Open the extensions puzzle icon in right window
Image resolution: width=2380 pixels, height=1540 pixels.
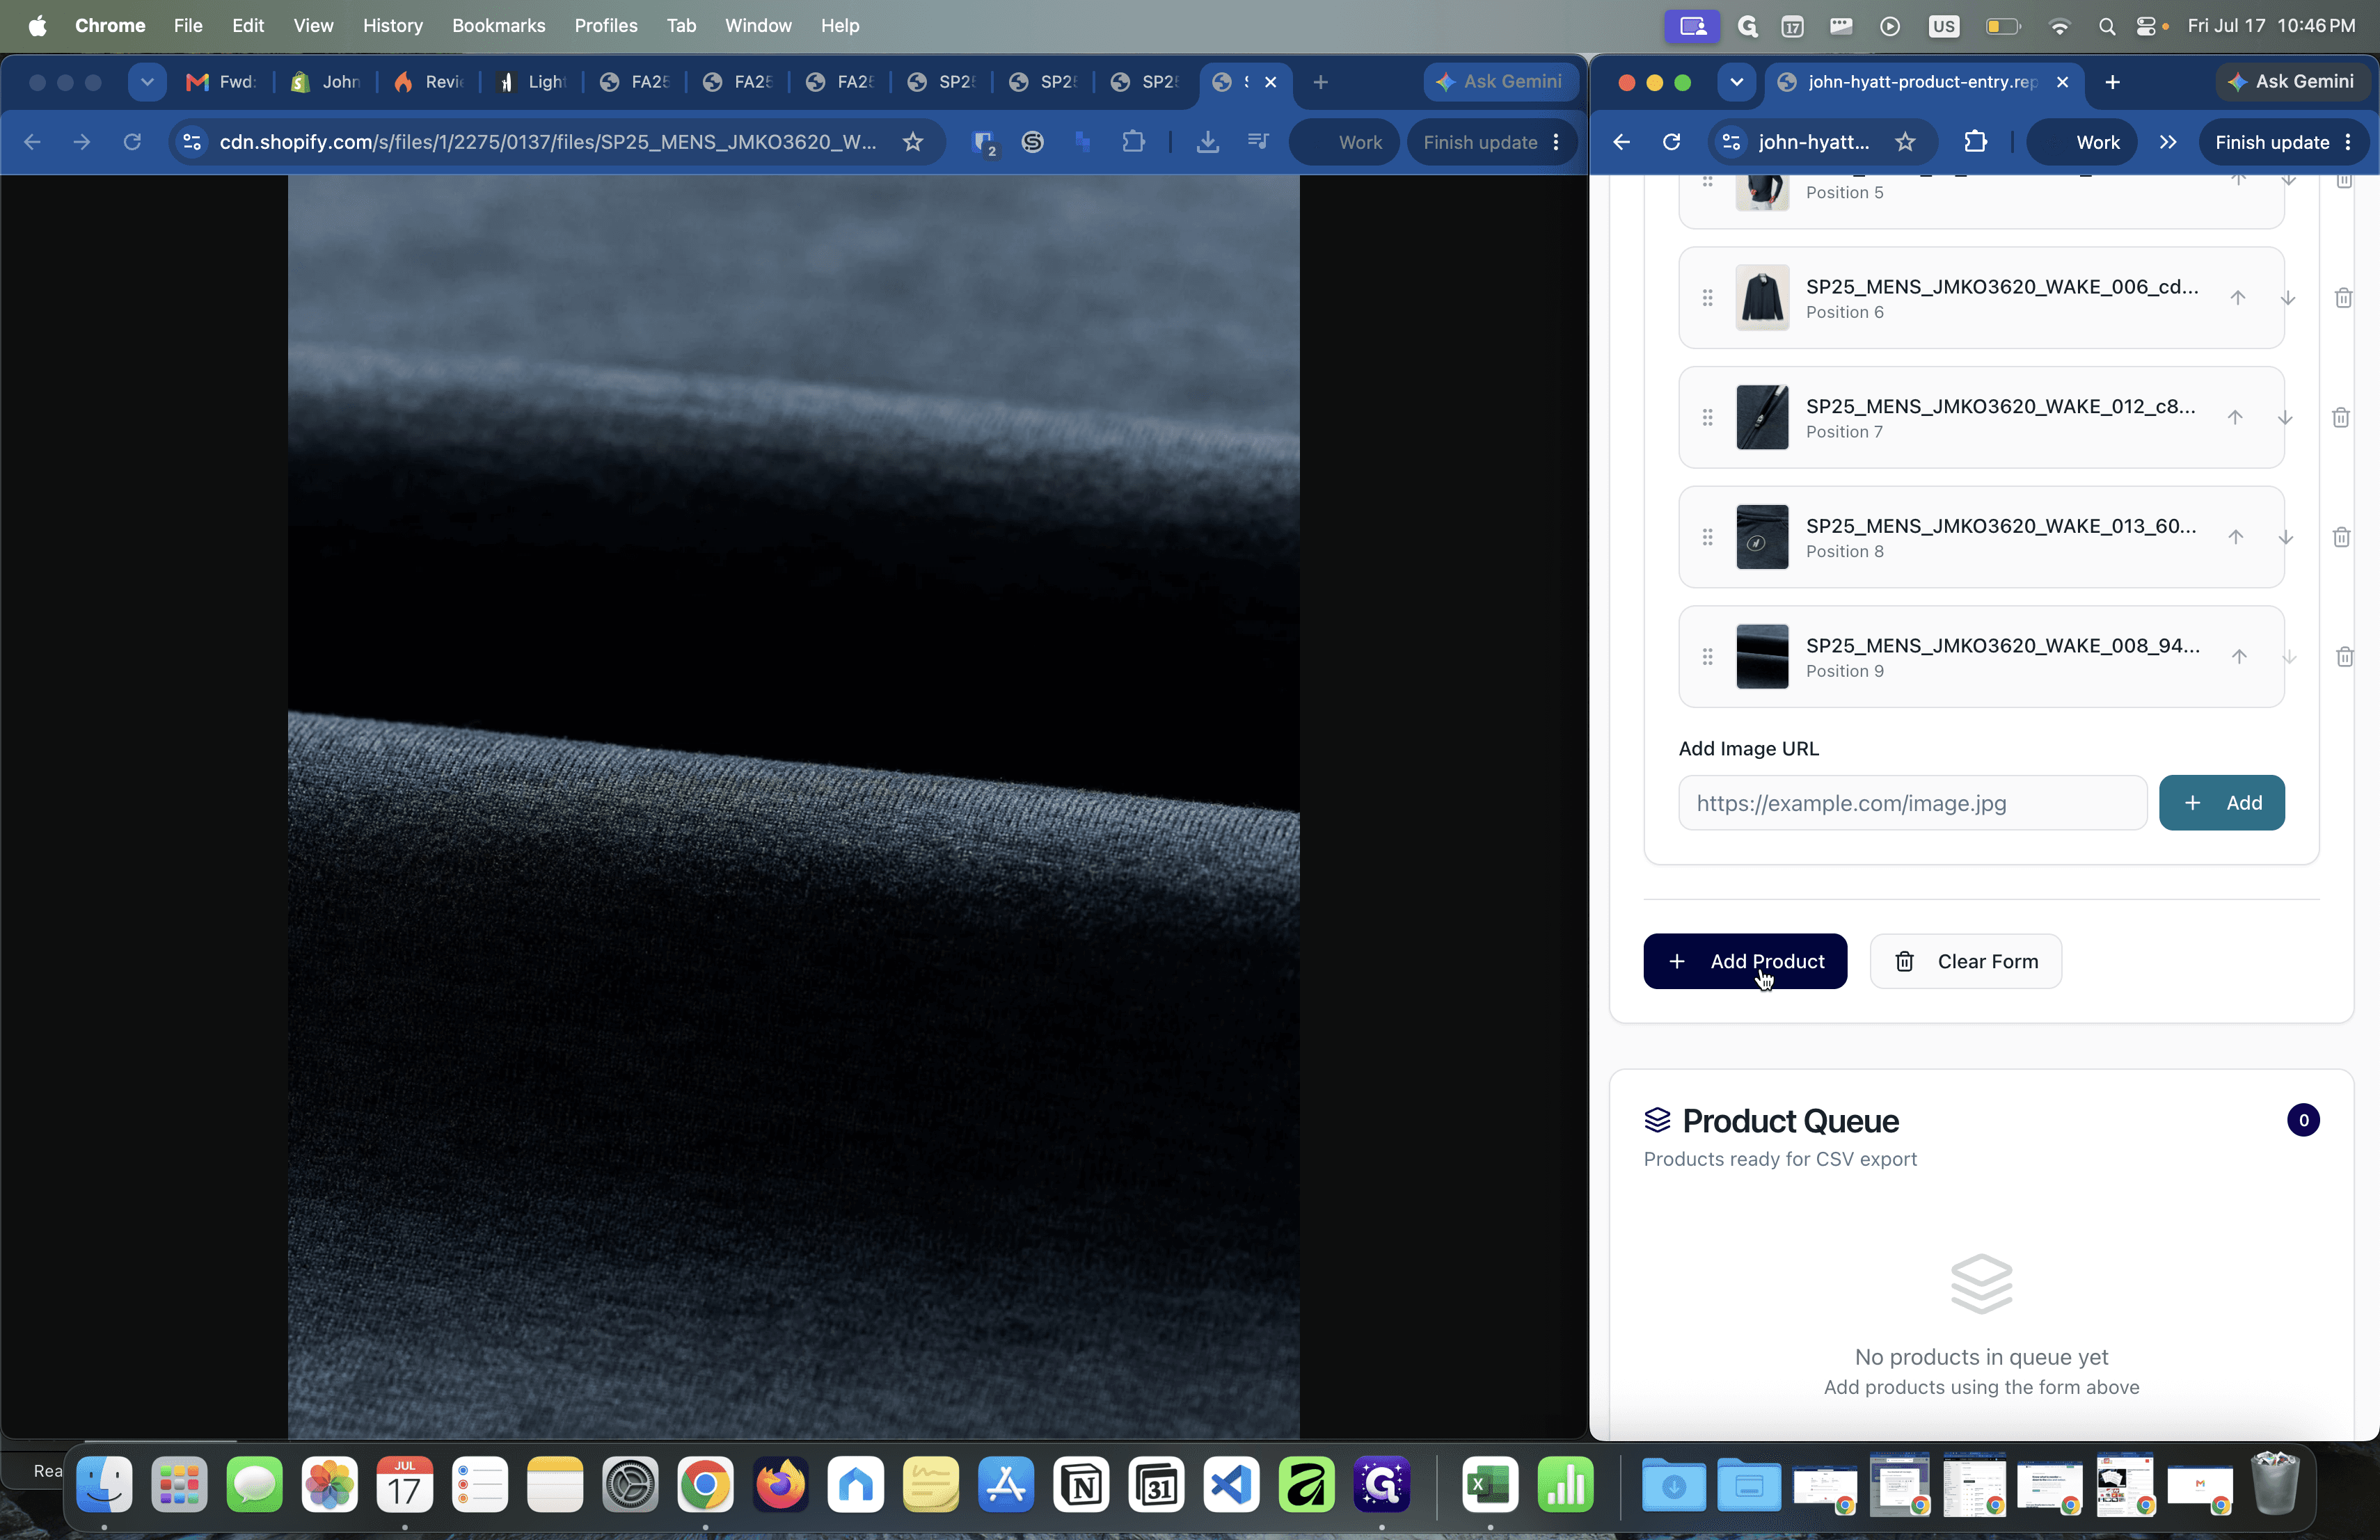[x=1976, y=142]
